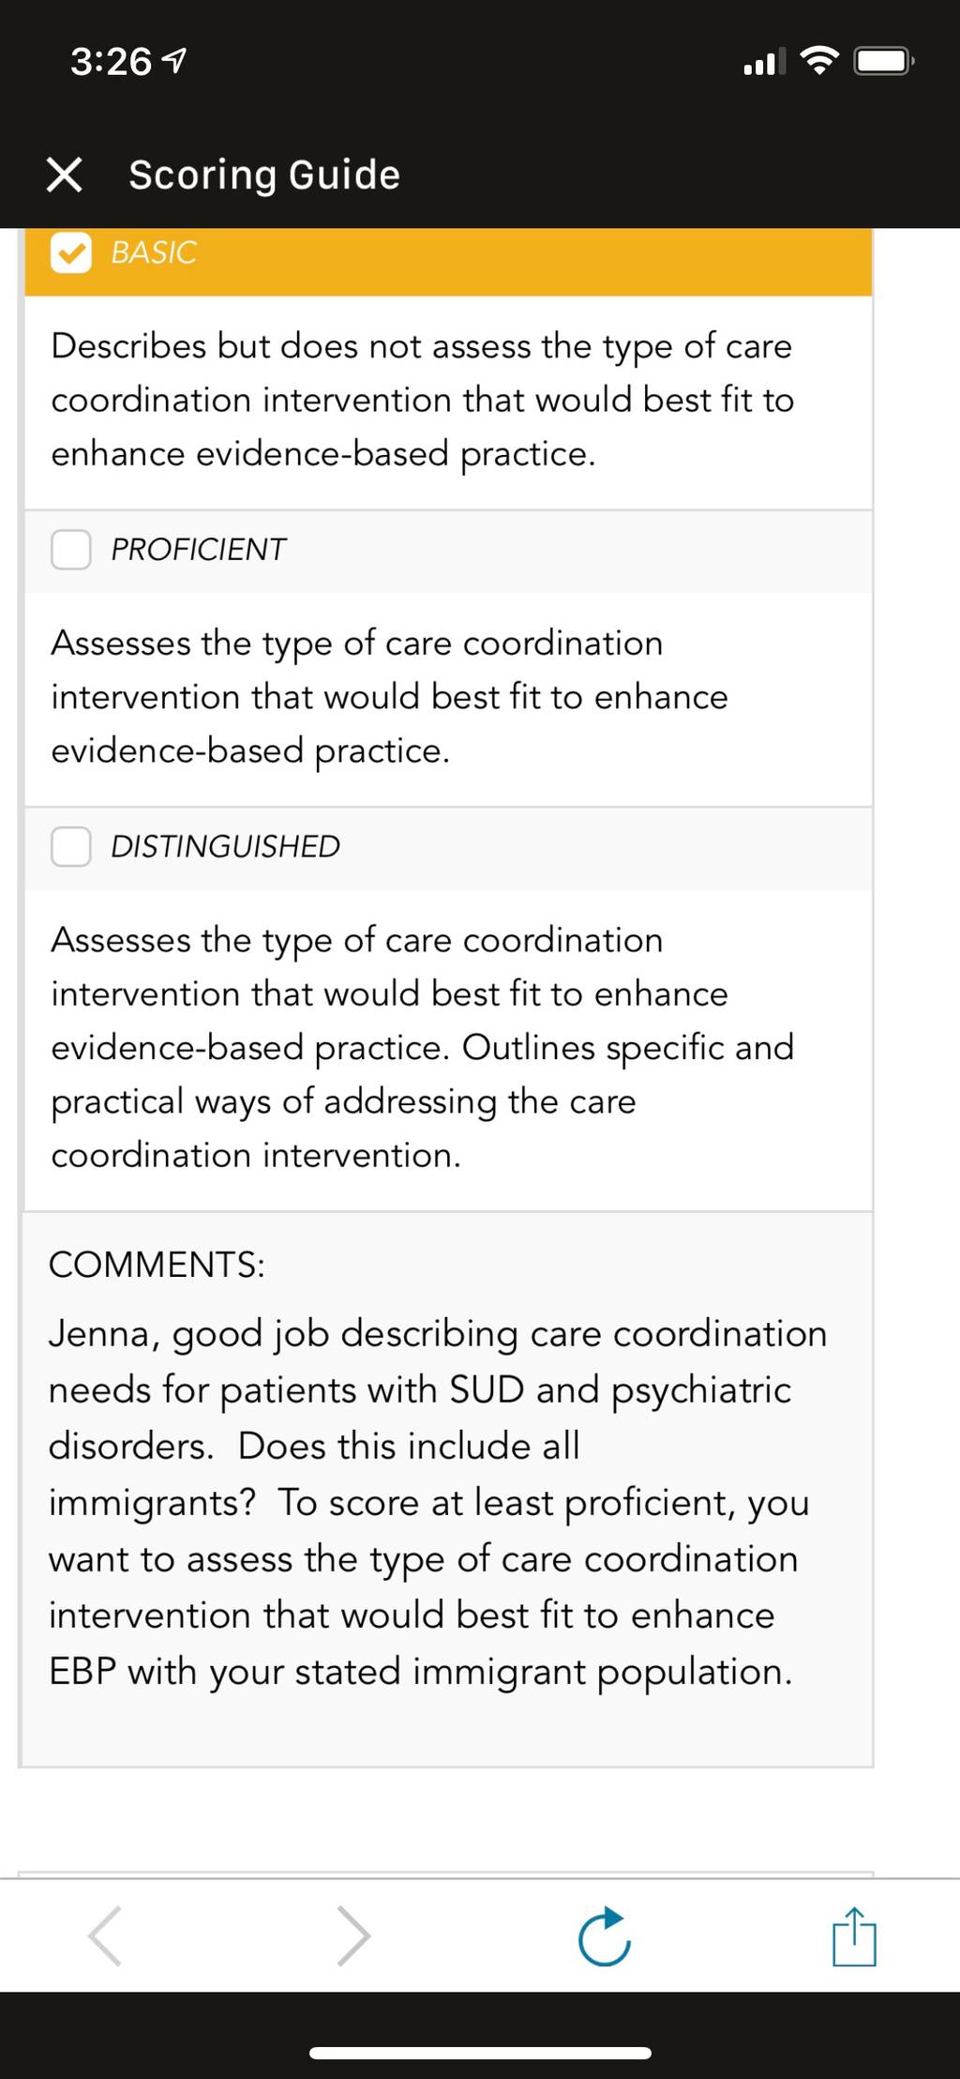
Task: Tap the home indicator bar
Action: [x=480, y=2054]
